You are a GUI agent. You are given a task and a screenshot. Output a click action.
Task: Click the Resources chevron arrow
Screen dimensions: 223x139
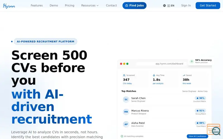tap(98, 6)
